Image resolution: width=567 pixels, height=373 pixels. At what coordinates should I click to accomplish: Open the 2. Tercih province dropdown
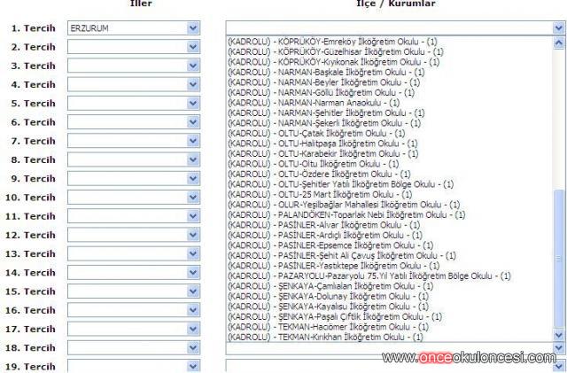[x=134, y=47]
